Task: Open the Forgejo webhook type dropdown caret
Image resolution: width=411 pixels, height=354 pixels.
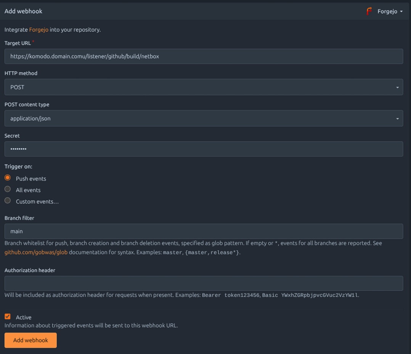Action: pos(401,11)
